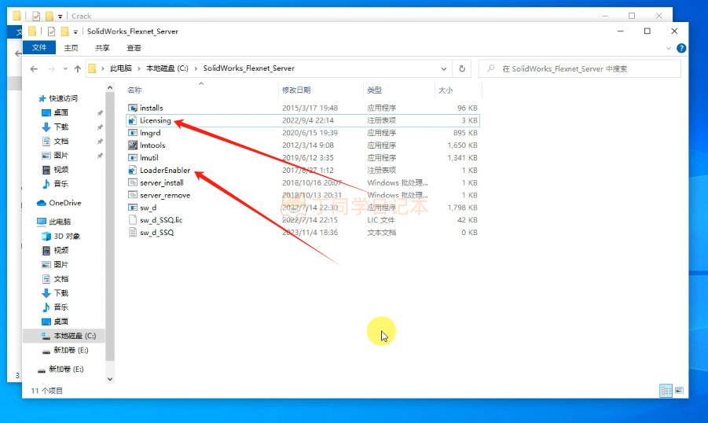Go up one folder with up arrow
Viewport: 708px width, 423px height.
(x=77, y=69)
